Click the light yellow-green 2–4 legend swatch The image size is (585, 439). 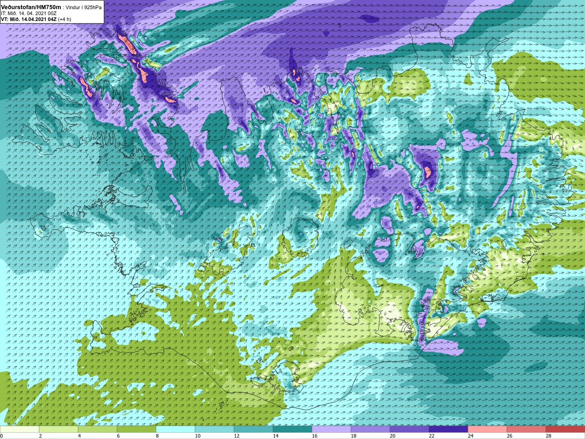(58, 429)
